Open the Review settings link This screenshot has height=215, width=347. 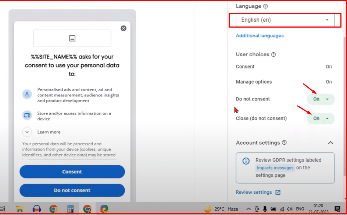[x=254, y=192]
